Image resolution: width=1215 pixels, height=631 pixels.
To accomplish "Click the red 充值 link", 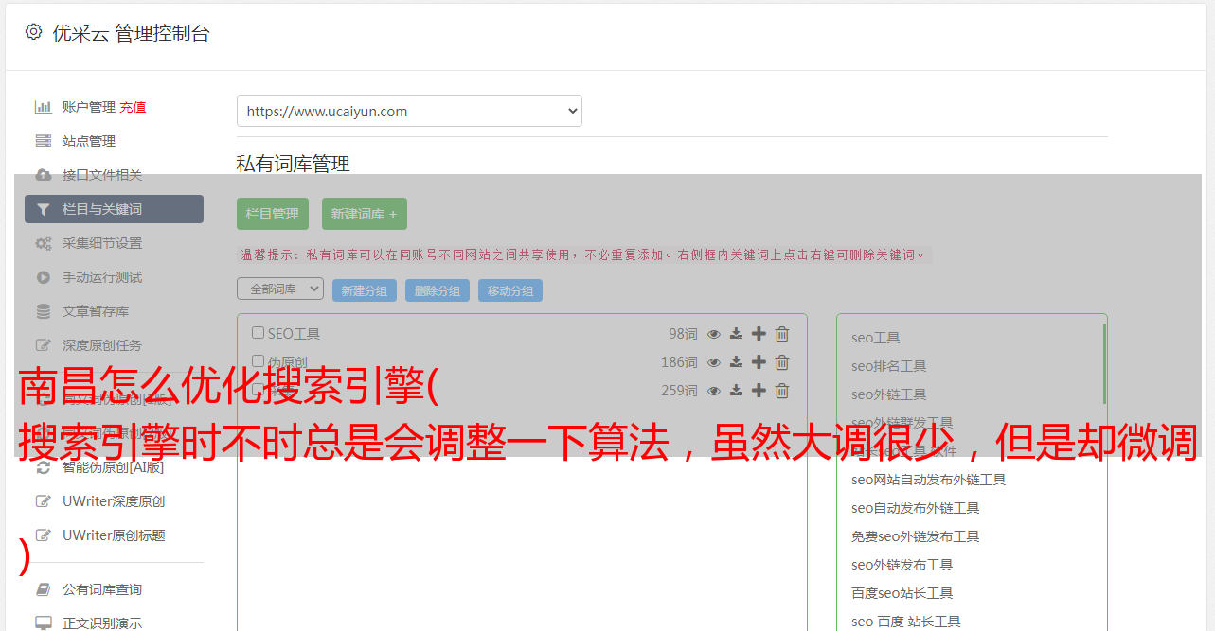I will pyautogui.click(x=134, y=107).
